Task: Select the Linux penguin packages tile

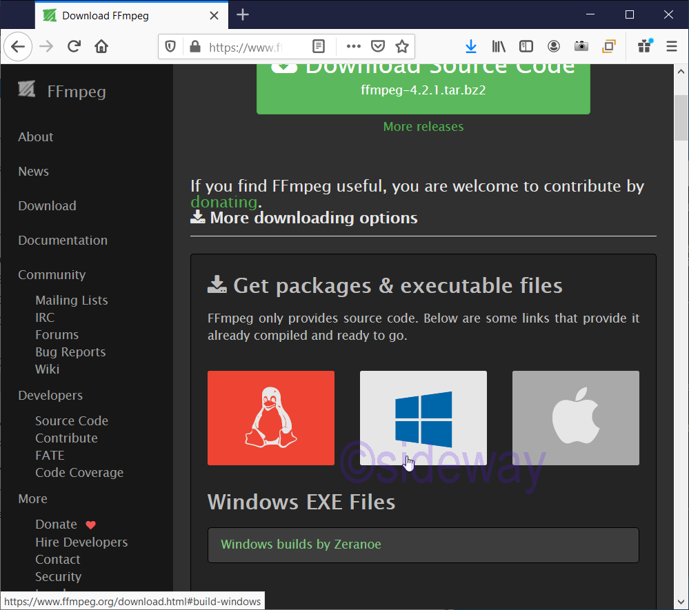Action: (271, 418)
